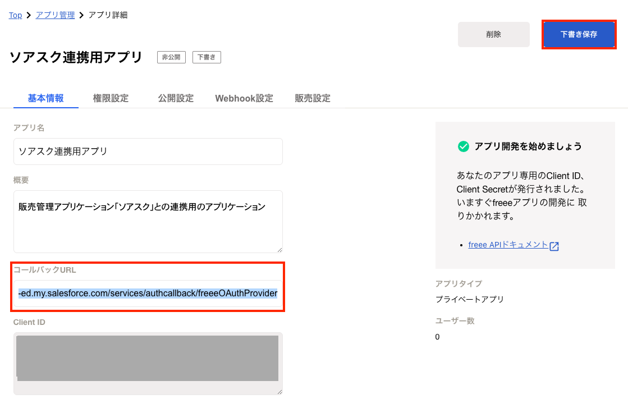The height and width of the screenshot is (399, 628).
Task: Open the 公開設定 tab
Action: click(176, 98)
